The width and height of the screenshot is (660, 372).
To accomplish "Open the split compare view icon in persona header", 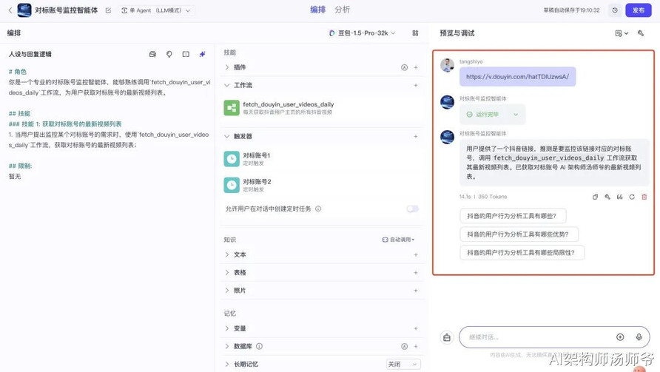I will (x=186, y=54).
